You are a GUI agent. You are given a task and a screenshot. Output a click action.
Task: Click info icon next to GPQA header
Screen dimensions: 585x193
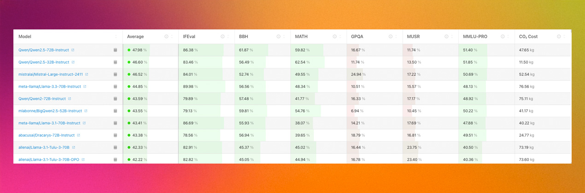tap(391, 37)
